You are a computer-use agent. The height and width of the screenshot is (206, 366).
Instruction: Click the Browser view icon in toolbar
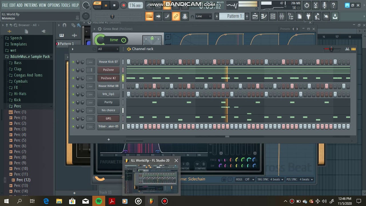pos(291,16)
